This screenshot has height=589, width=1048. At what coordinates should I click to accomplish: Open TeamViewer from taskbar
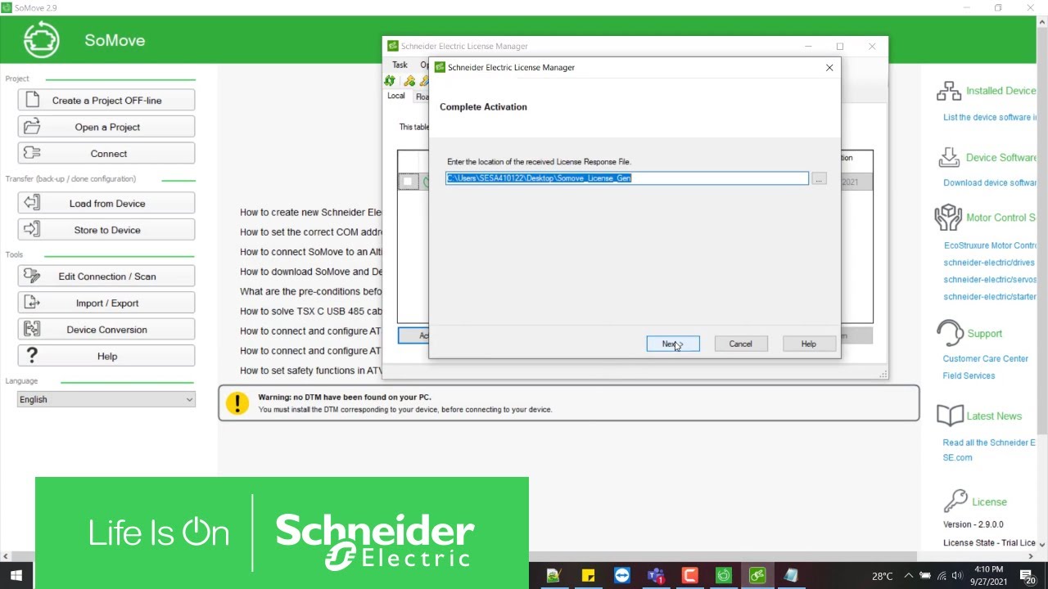point(622,576)
